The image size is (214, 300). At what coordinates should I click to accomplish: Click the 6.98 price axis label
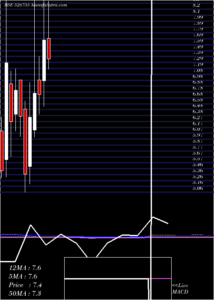198,76
